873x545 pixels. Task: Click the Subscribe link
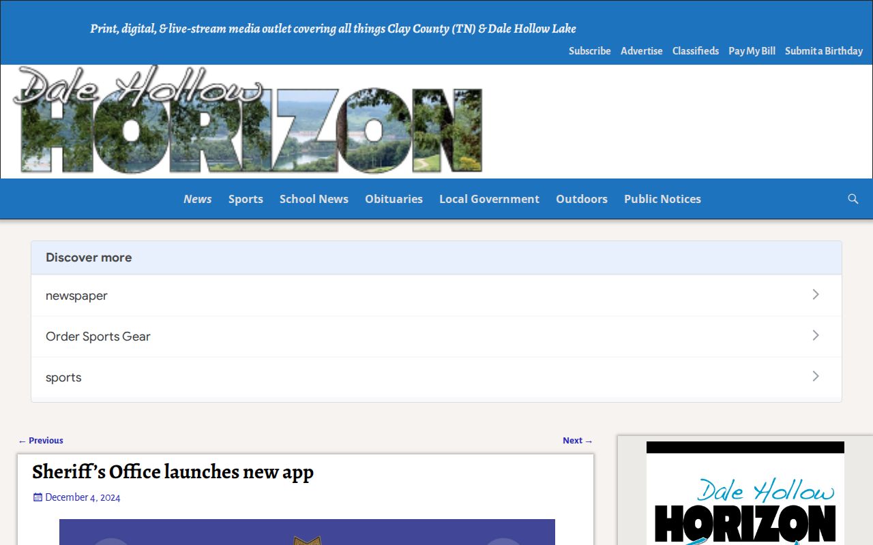click(590, 51)
